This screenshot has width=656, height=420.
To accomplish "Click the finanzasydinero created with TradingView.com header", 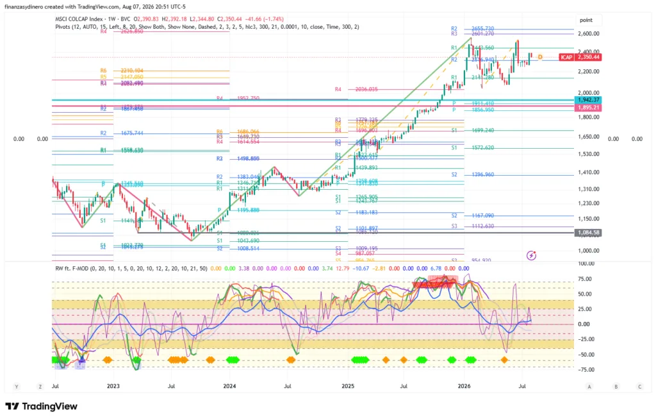I will pyautogui.click(x=95, y=6).
